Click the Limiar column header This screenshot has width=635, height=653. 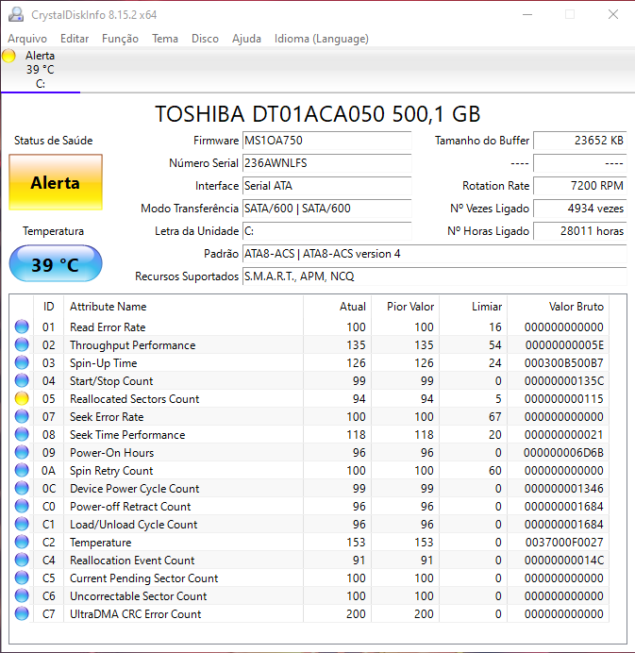(x=473, y=307)
